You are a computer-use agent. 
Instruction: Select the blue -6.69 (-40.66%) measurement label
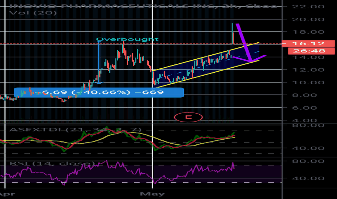[x=99, y=93]
